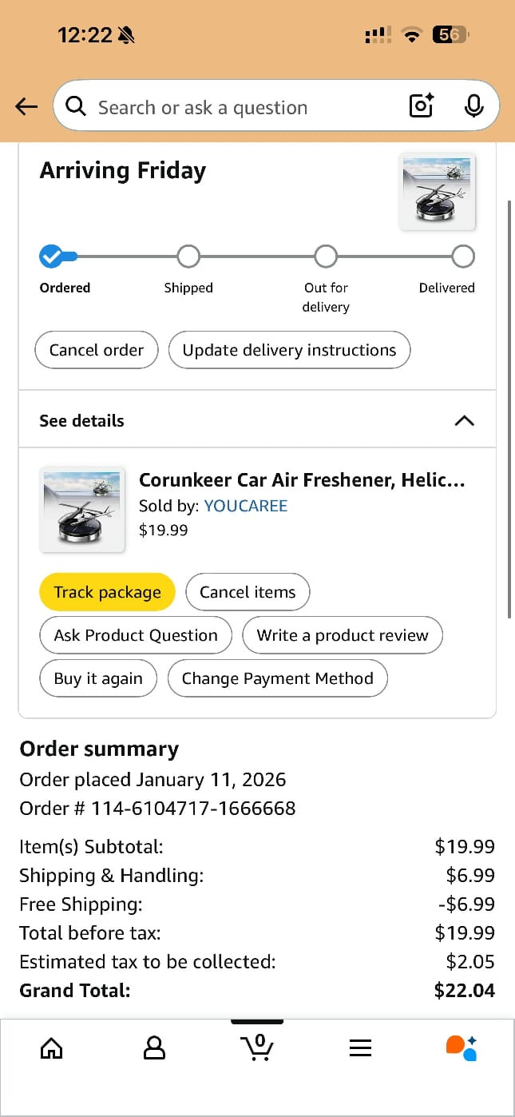
Task: Collapse the See details section
Action: pos(464,420)
